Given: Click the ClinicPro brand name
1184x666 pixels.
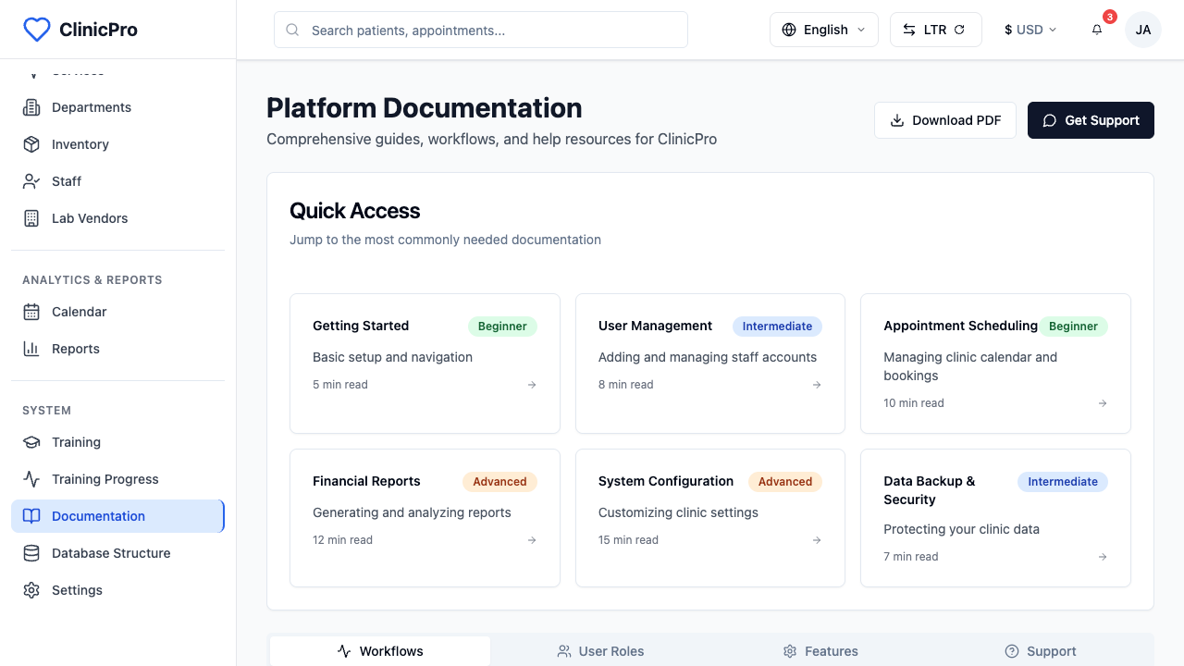Looking at the screenshot, I should (98, 30).
